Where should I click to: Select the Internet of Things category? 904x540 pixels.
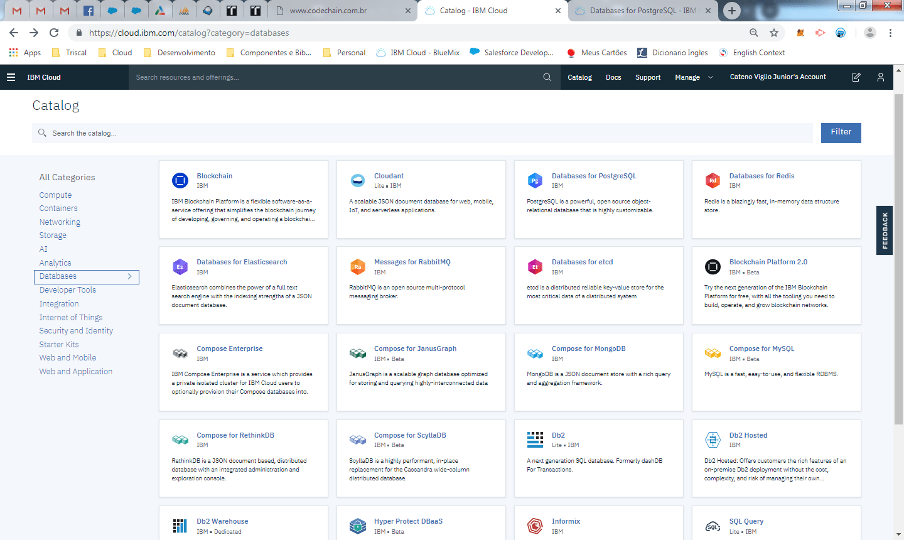coord(71,318)
